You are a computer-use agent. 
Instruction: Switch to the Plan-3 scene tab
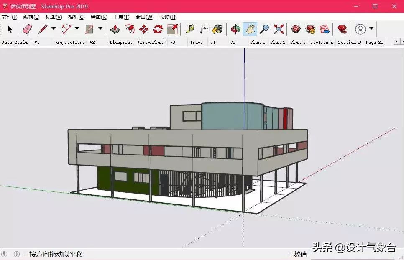click(x=298, y=42)
